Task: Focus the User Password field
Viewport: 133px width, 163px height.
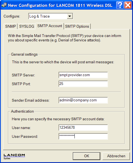Action: [83, 136]
